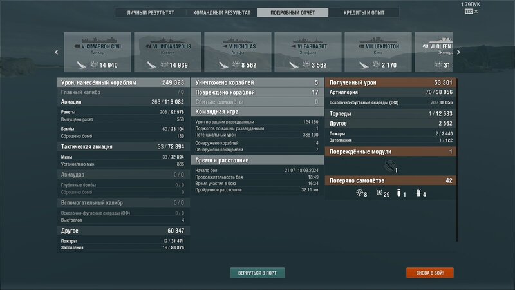Click the Авиаудар section header
This screenshot has height=290, width=515.
123,175
